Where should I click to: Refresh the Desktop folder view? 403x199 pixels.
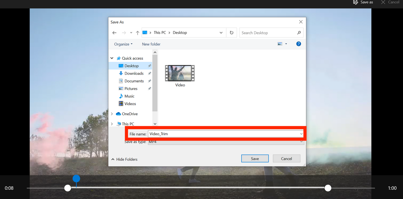tap(231, 32)
